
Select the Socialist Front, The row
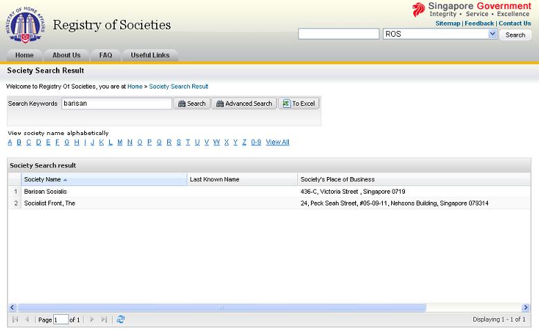click(x=269, y=203)
